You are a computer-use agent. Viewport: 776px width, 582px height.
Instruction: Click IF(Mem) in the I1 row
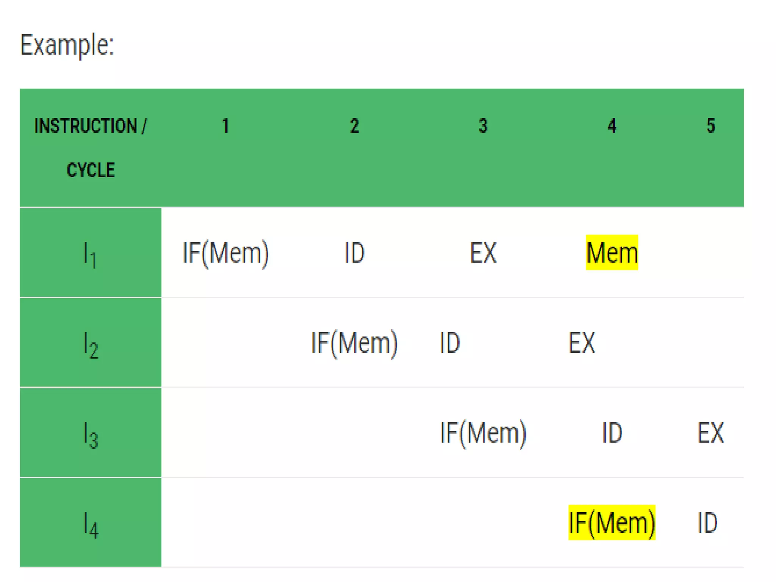225,253
